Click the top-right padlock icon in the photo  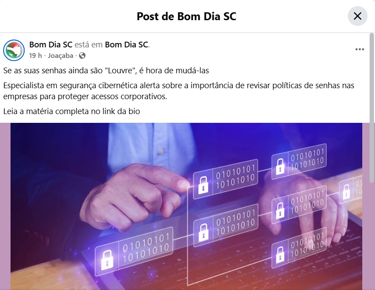pos(280,166)
